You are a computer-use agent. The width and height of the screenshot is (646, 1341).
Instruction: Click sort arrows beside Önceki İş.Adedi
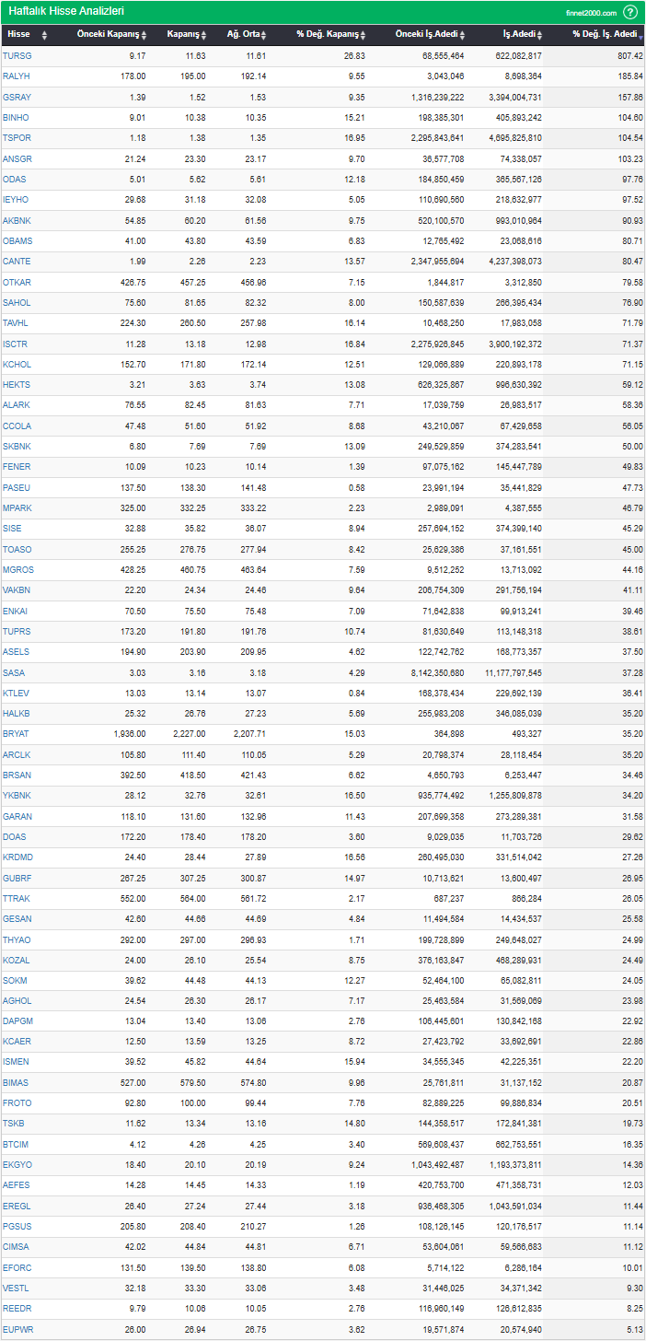tap(461, 35)
